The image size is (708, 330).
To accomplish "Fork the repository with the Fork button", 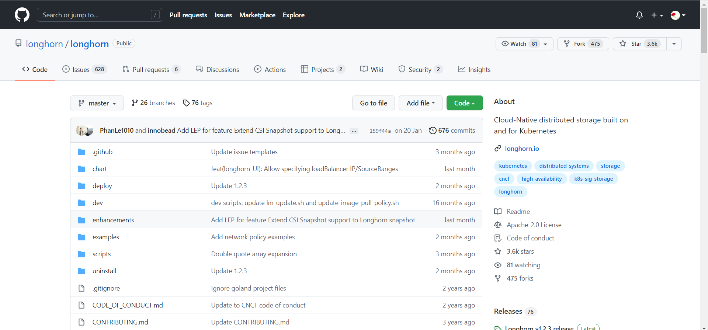I will (583, 44).
